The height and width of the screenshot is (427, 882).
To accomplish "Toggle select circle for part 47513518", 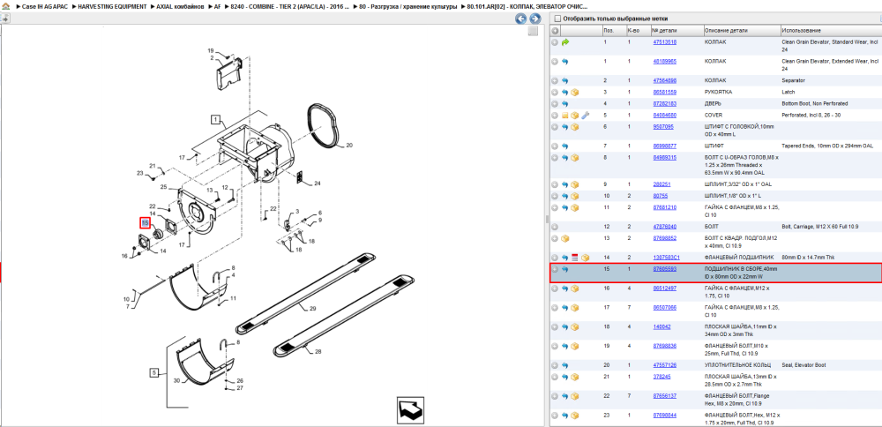I will (x=555, y=42).
